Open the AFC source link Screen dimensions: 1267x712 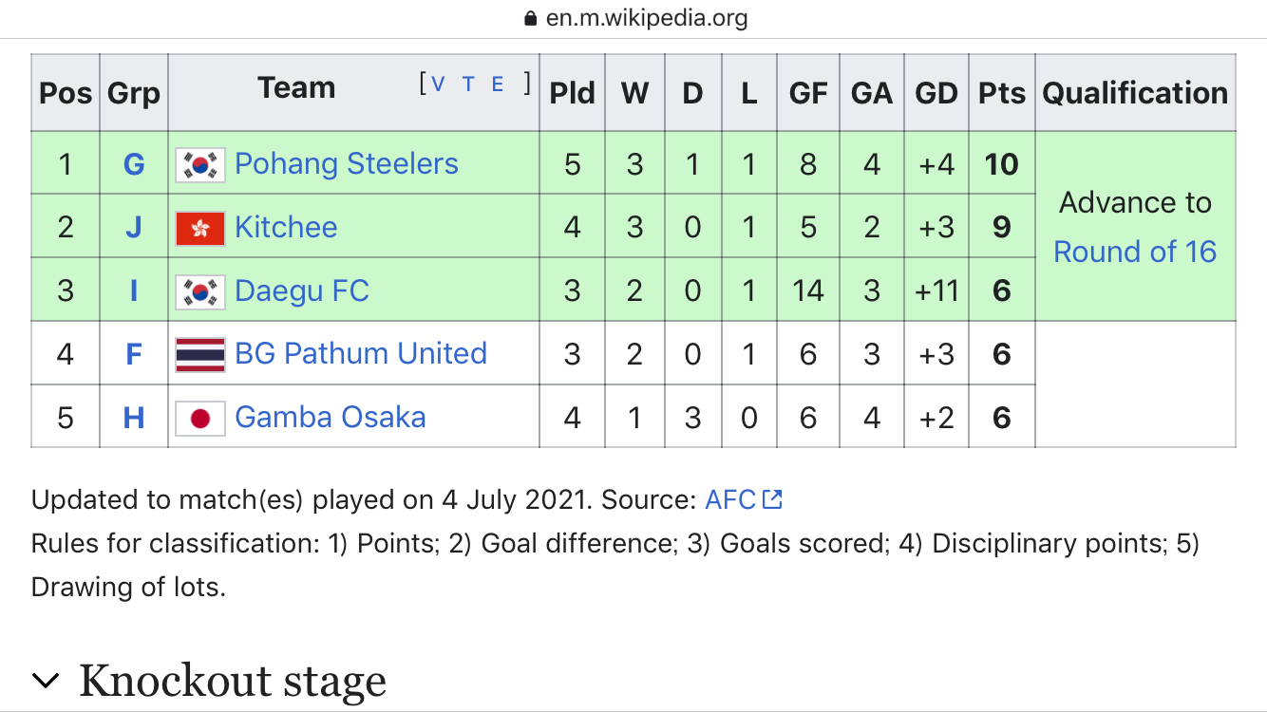[730, 499]
